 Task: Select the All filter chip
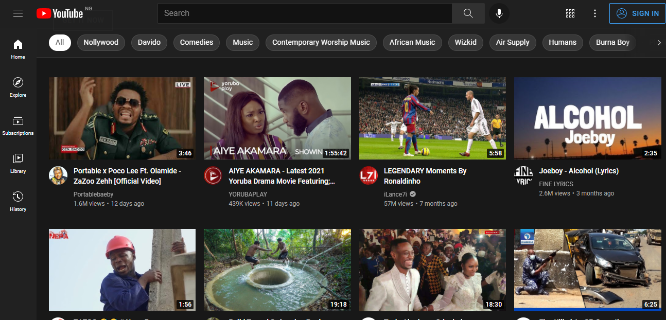coord(60,42)
